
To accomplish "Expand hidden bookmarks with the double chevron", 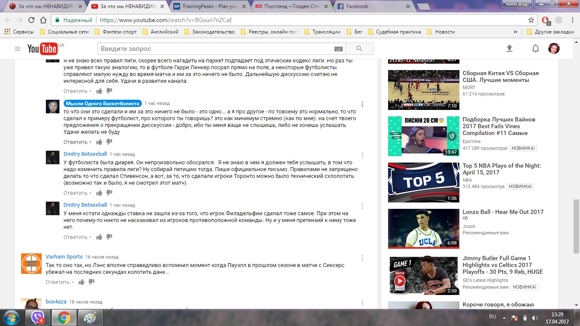I will pos(515,32).
